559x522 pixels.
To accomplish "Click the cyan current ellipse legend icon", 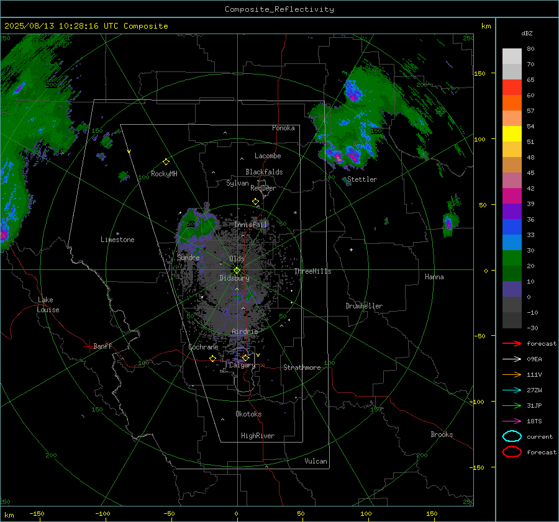I will click(512, 436).
